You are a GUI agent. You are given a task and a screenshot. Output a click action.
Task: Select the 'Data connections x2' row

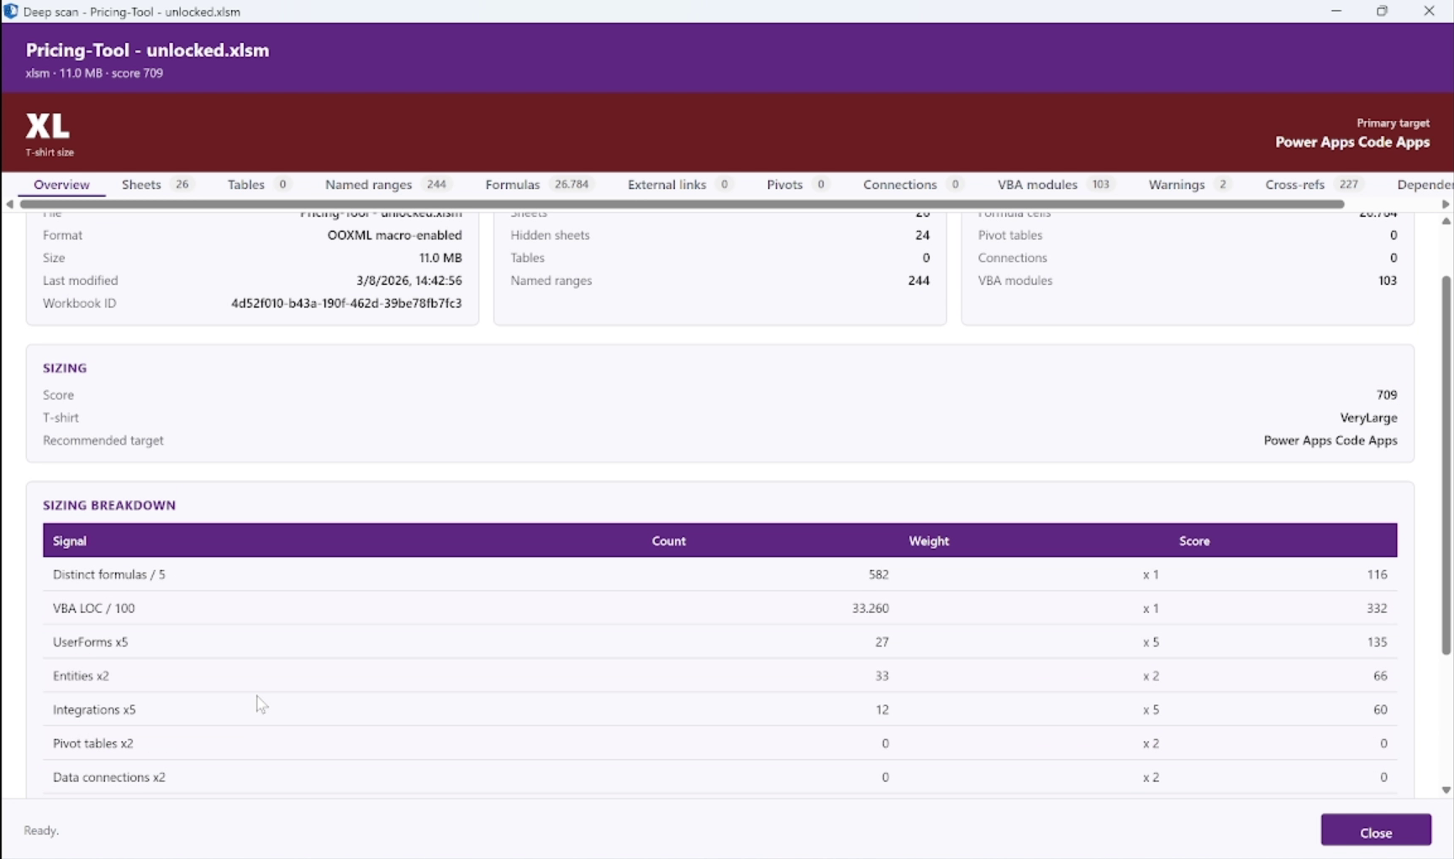point(720,777)
